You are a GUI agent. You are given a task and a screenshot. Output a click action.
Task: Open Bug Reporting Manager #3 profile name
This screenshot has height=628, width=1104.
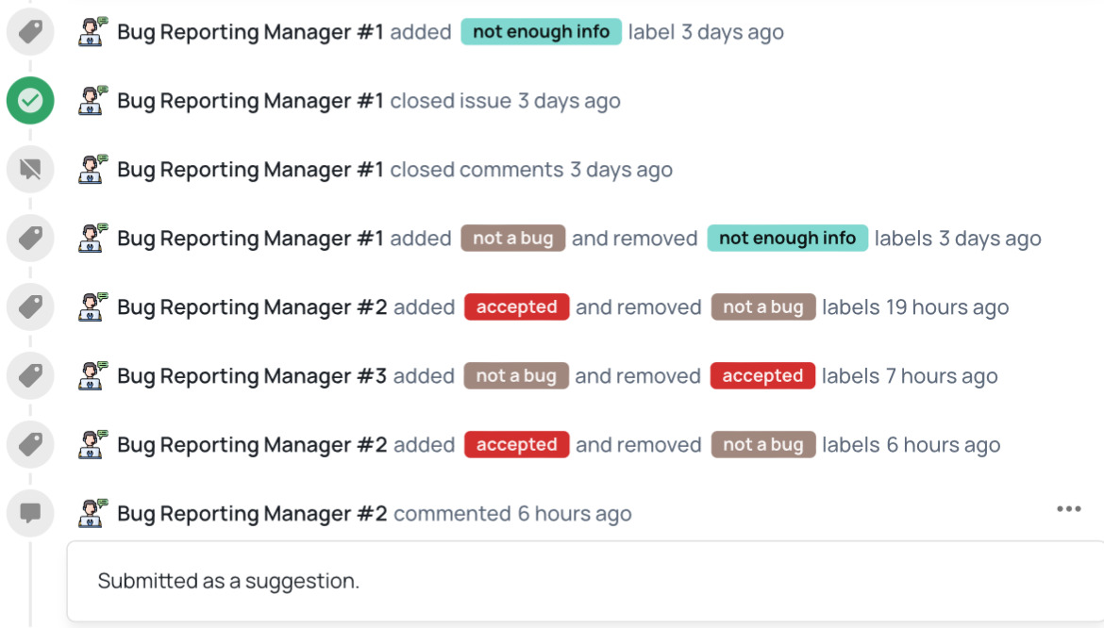click(x=252, y=376)
